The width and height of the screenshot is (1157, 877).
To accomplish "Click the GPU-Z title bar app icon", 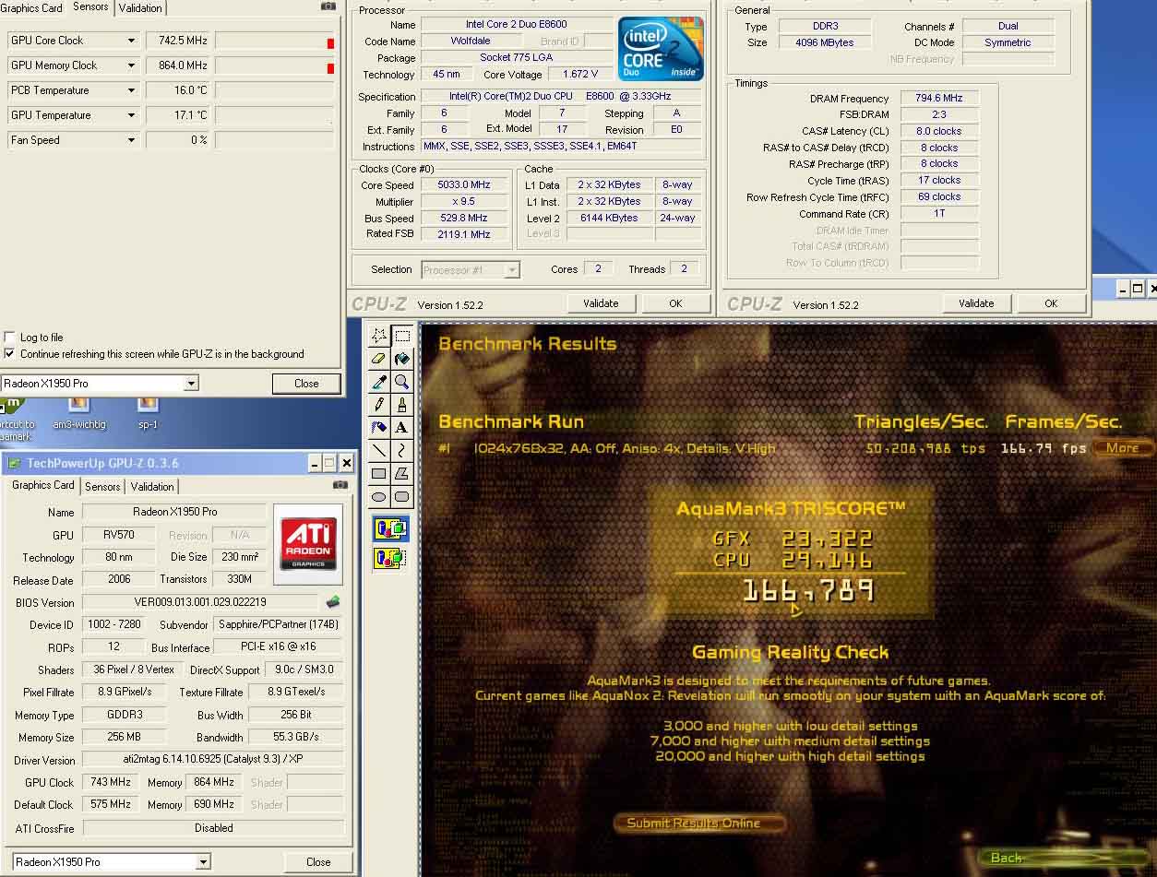I will click(x=14, y=463).
